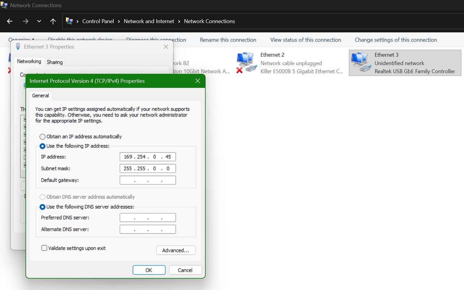Select the Ethernet 2 adapter icon
The image size is (464, 290).
click(246, 62)
